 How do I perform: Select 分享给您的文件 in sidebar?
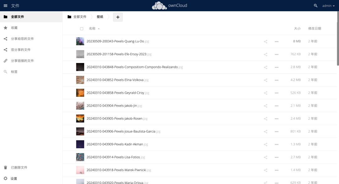point(22,39)
